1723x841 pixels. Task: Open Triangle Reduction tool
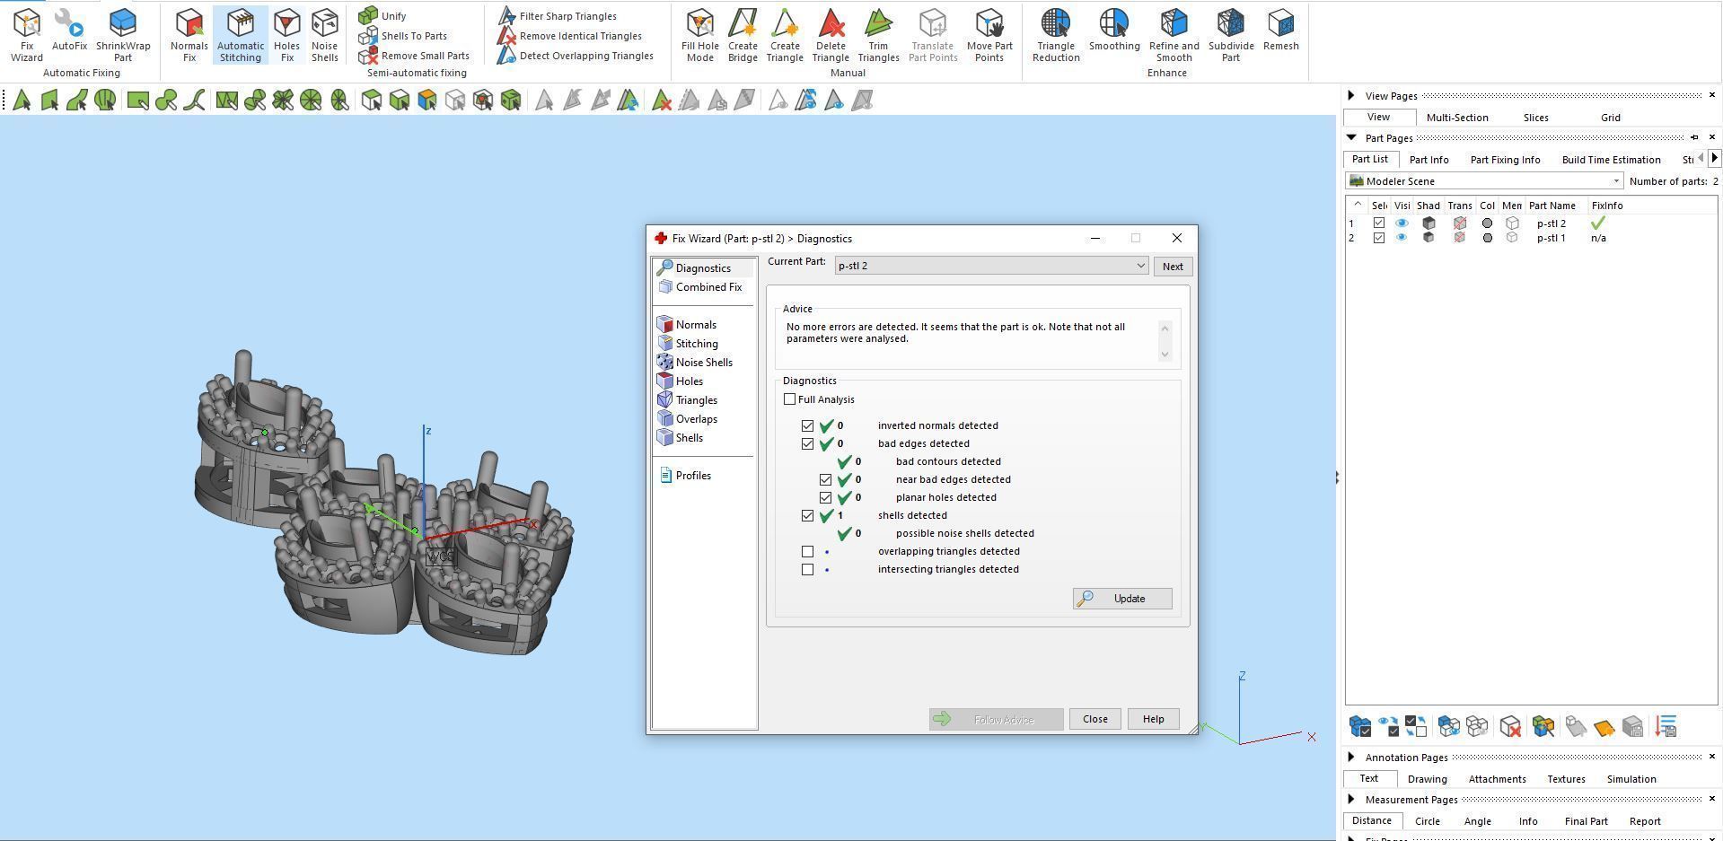1056,35
